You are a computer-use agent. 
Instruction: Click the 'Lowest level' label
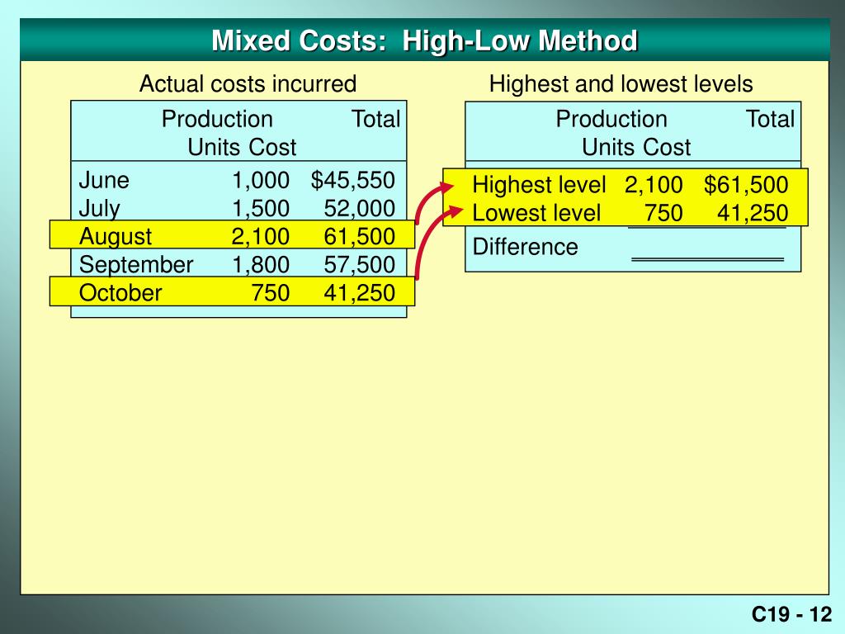point(536,213)
